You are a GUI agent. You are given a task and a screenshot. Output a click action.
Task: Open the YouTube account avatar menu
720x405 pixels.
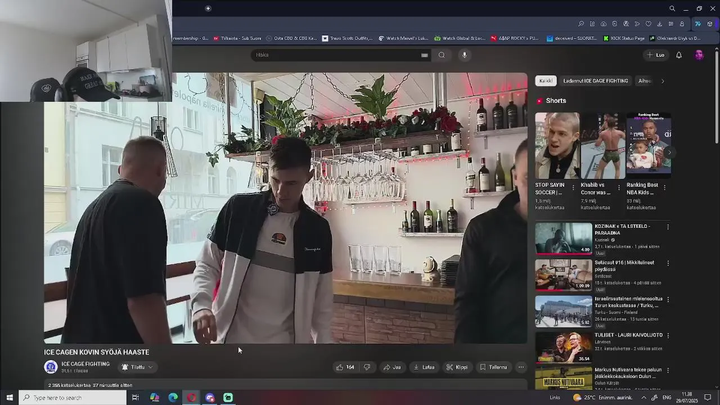(699, 55)
